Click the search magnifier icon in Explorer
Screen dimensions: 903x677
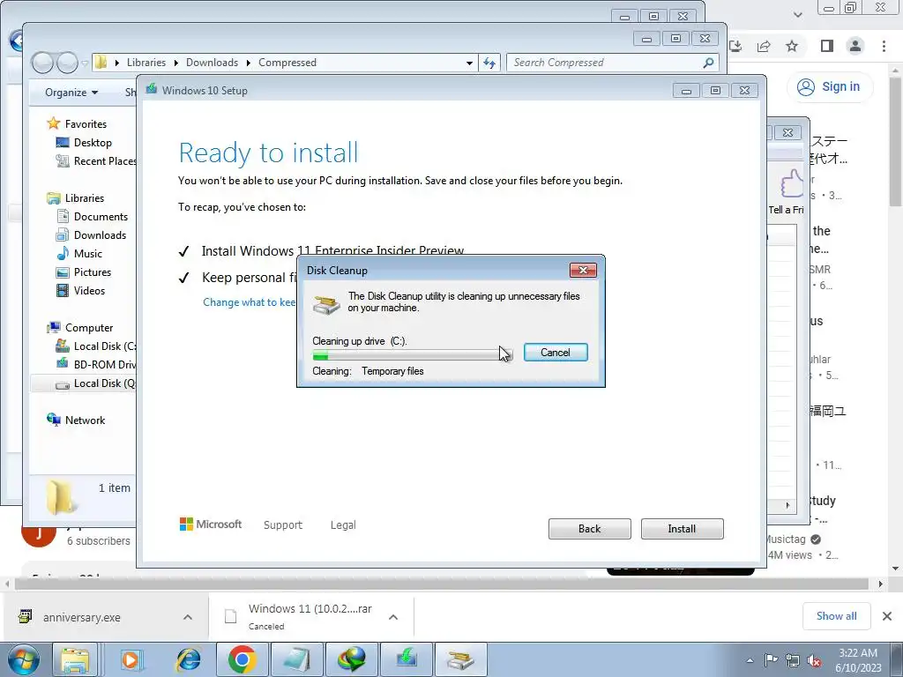pyautogui.click(x=708, y=63)
